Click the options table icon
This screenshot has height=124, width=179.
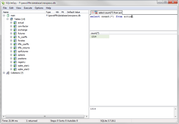click(15, 55)
